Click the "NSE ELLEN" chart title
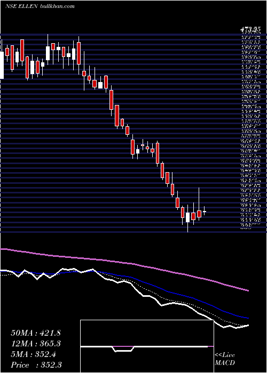The width and height of the screenshot is (267, 373). (x=21, y=6)
